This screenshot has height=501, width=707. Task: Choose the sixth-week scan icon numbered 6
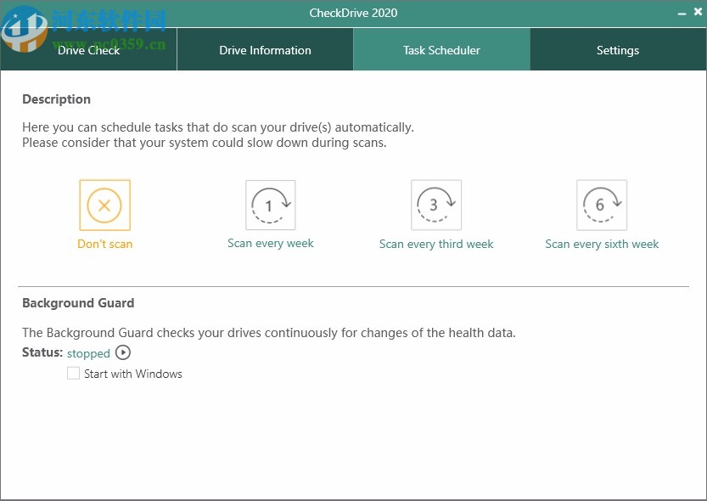tap(602, 205)
